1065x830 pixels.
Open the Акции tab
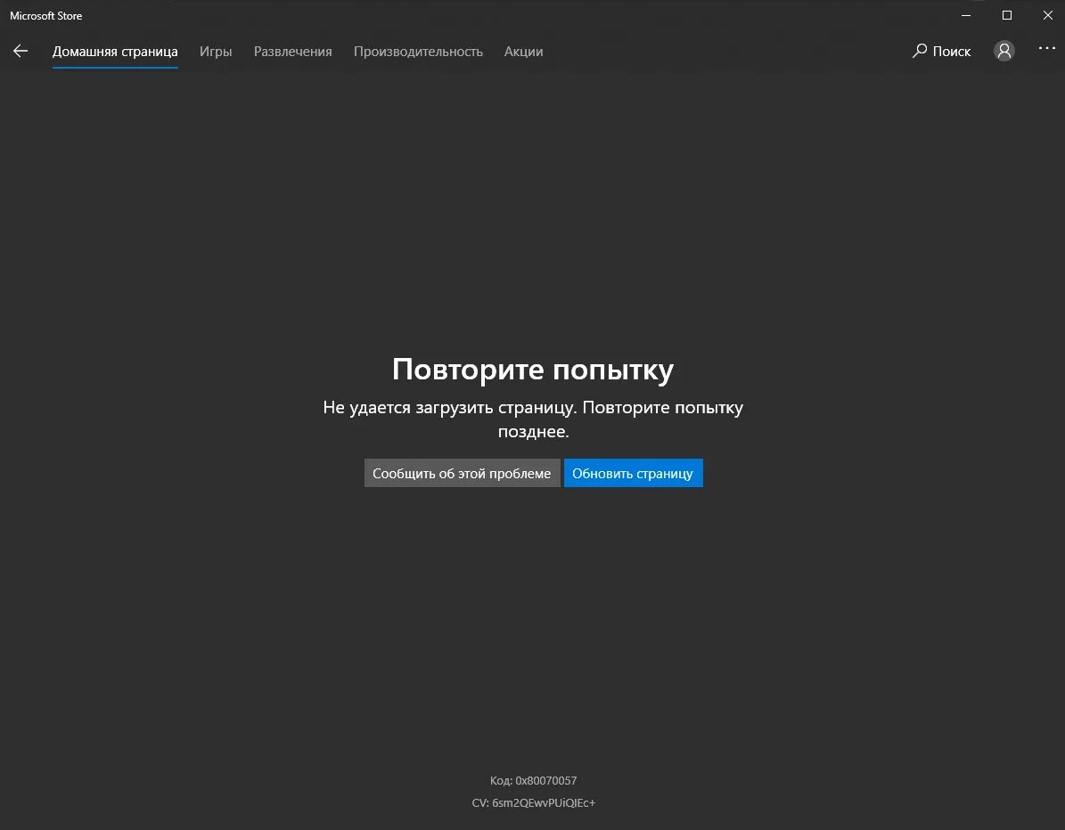(523, 52)
